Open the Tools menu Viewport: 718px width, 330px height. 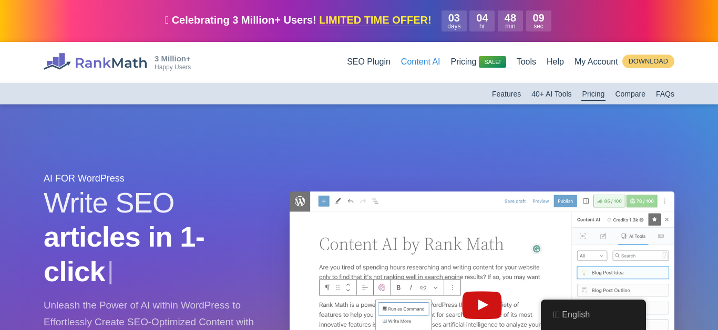(x=526, y=62)
